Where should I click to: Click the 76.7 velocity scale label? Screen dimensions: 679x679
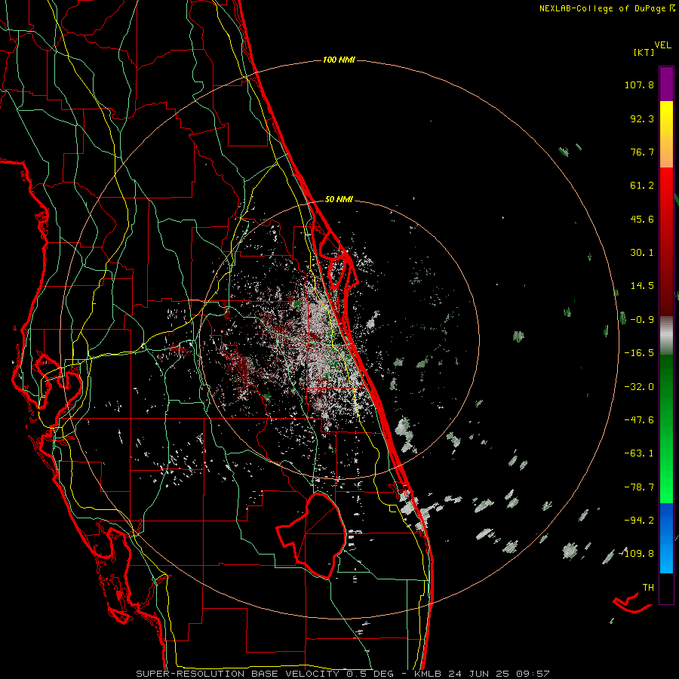(642, 152)
